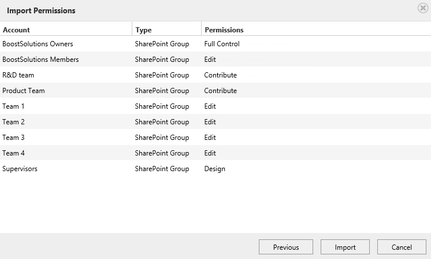The height and width of the screenshot is (259, 431).
Task: Click the Design permission for Supervisors
Action: pyautogui.click(x=215, y=169)
